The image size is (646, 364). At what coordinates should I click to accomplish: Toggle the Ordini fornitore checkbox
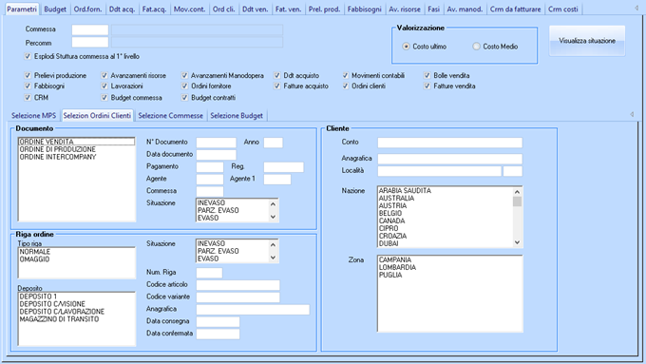(x=184, y=86)
